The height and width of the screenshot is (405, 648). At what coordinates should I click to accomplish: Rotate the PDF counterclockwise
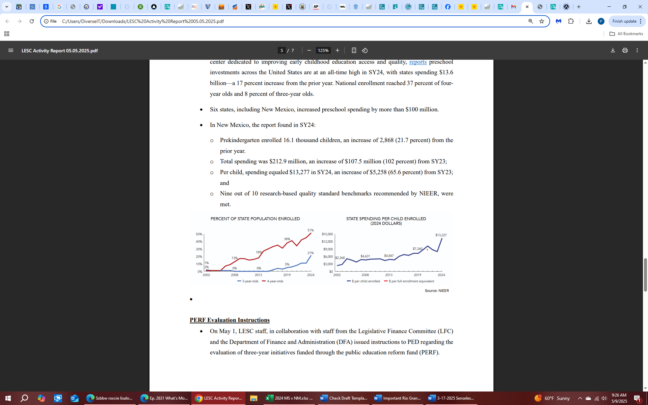[365, 50]
